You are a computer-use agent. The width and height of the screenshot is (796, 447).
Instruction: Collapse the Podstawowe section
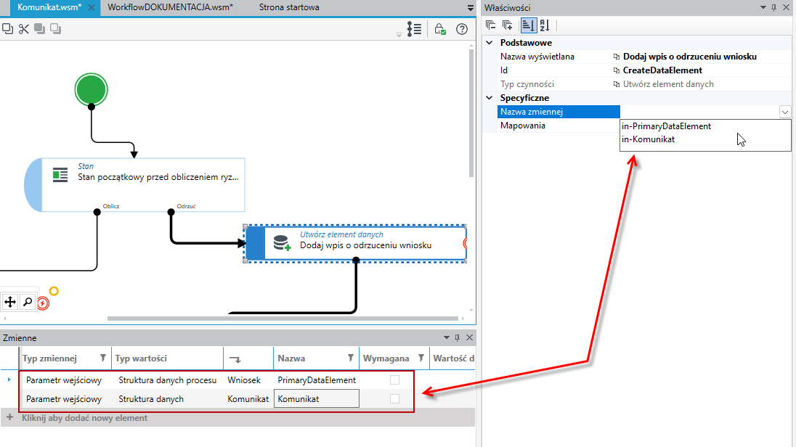[490, 43]
